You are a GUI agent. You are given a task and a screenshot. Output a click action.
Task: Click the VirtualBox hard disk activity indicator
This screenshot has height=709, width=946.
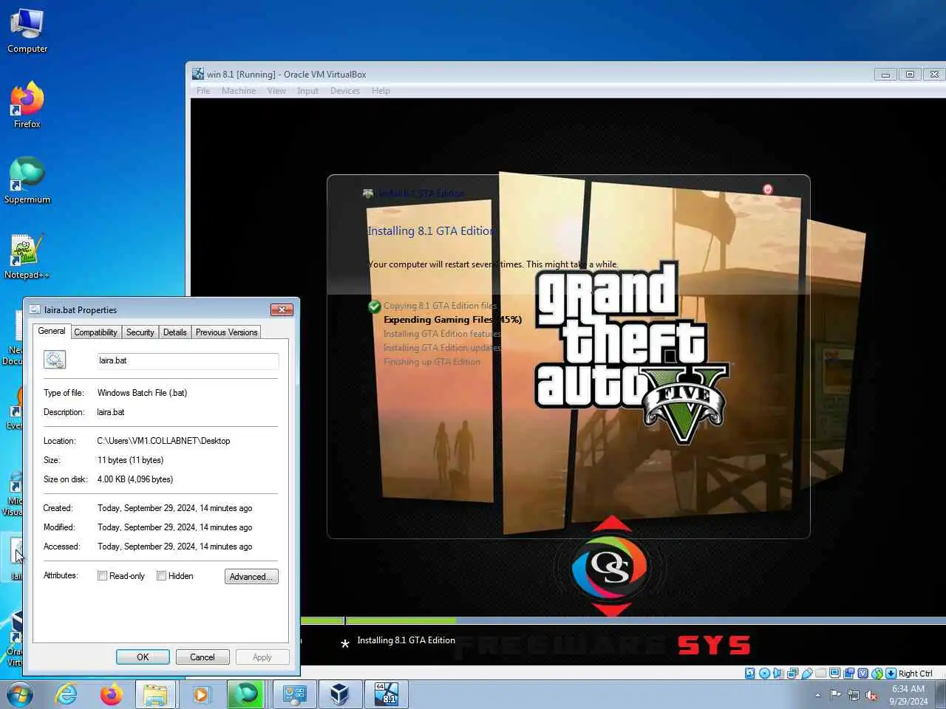750,673
